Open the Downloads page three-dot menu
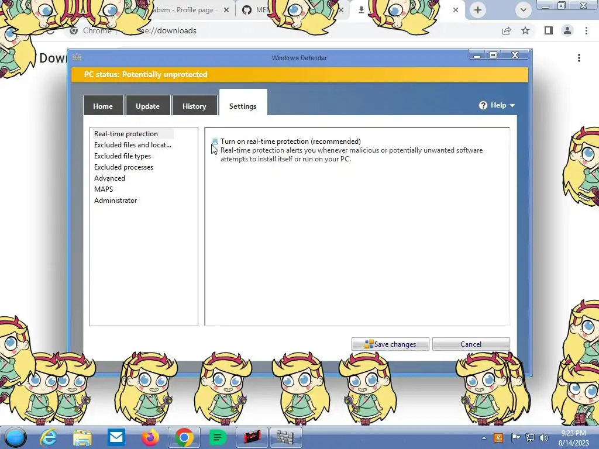Image resolution: width=599 pixels, height=449 pixels. click(579, 58)
